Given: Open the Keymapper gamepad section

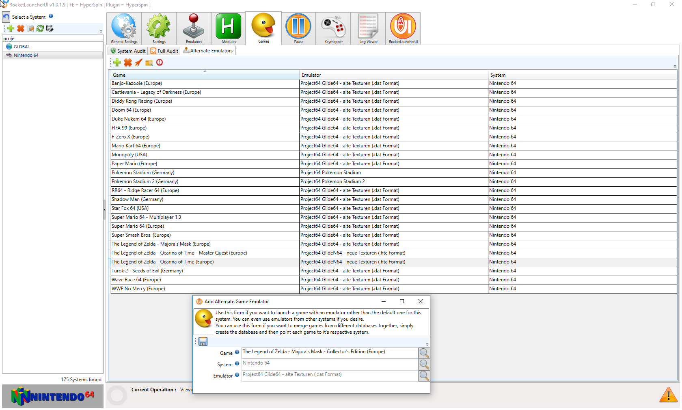Looking at the screenshot, I should pos(333,28).
